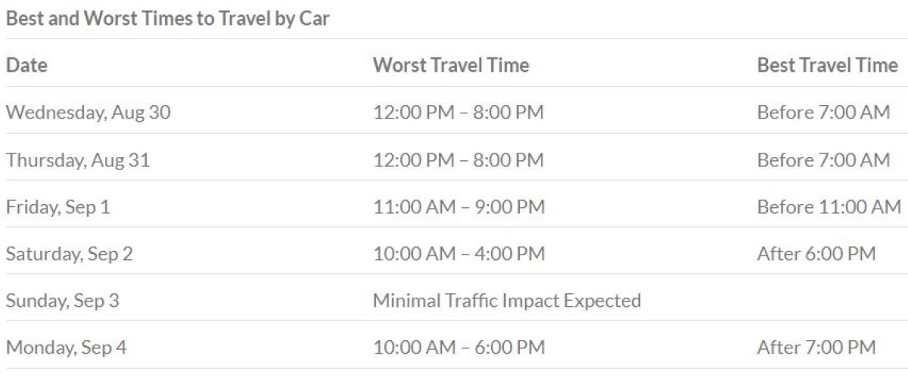
Task: Select the After 7:00 PM best time cell
Action: (x=816, y=348)
